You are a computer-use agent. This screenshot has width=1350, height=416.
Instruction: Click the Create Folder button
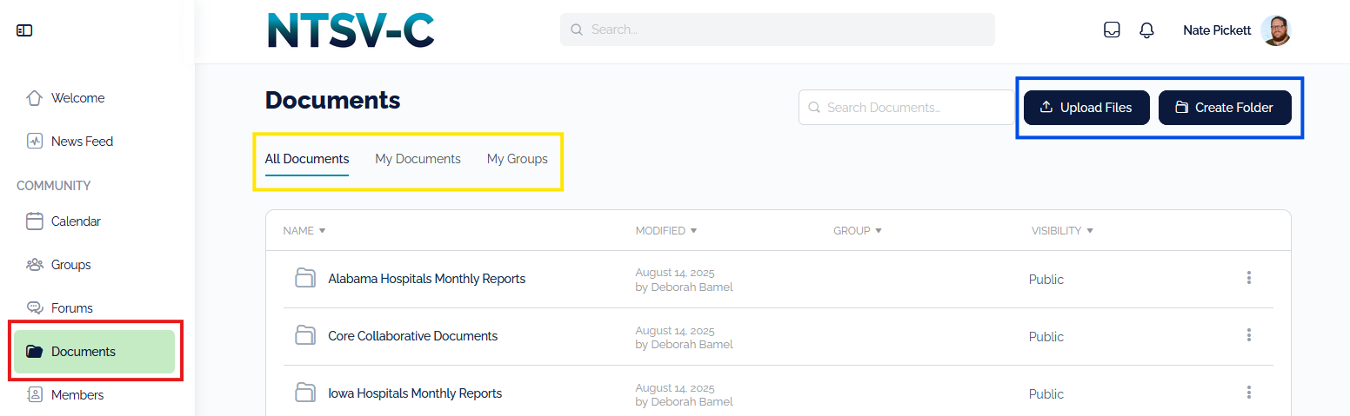pyautogui.click(x=1225, y=108)
